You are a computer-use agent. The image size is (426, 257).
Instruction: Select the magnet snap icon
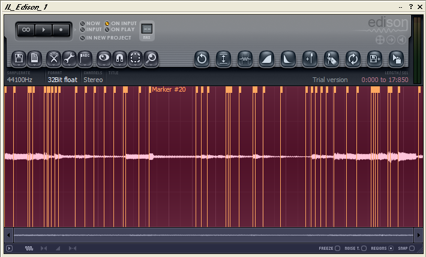click(x=119, y=58)
